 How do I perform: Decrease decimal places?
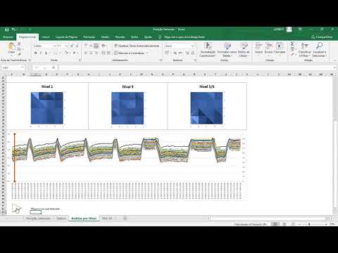[x=193, y=53]
